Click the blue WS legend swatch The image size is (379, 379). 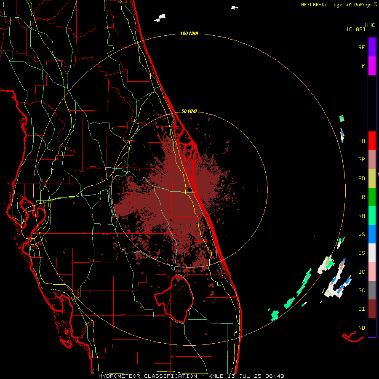click(372, 234)
